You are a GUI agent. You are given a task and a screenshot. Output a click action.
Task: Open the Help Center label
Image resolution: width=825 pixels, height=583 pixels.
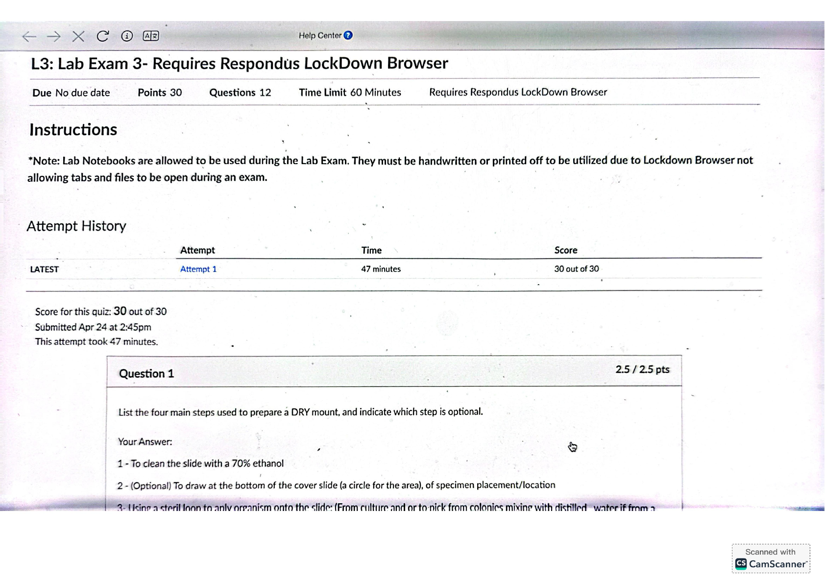[320, 35]
